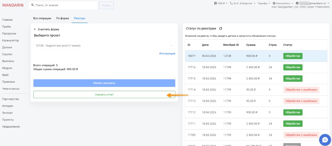Click the Дата column header

click(x=205, y=45)
